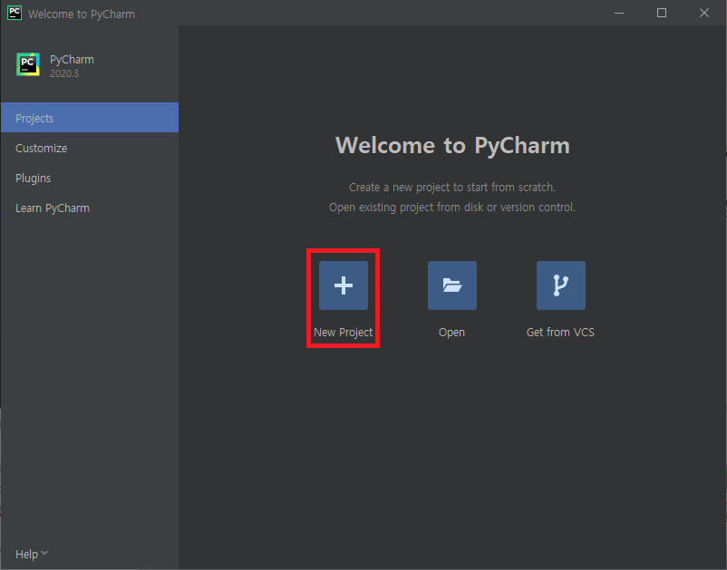This screenshot has height=570, width=727.
Task: Switch to the Customize tab
Action: point(90,149)
